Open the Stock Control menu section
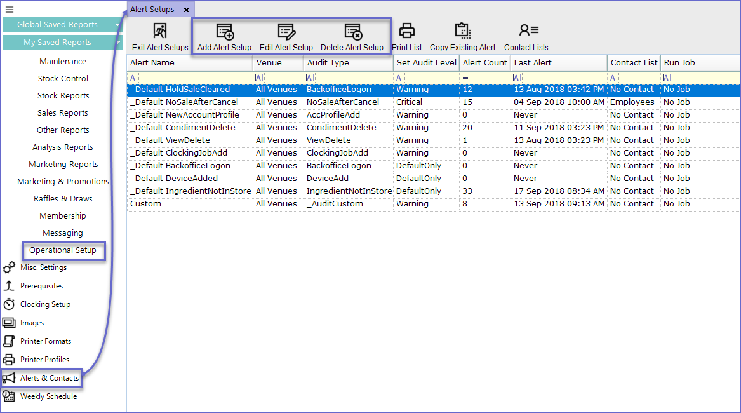 click(x=63, y=79)
